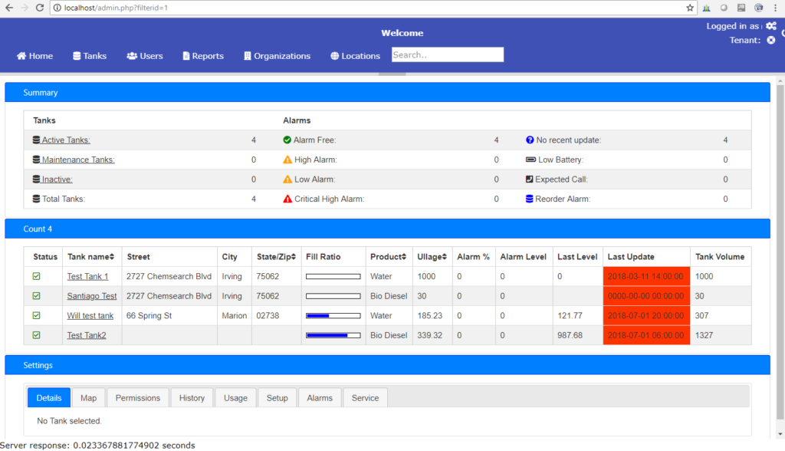The image size is (785, 451).
Task: Open the Alarms tab
Action: 320,397
